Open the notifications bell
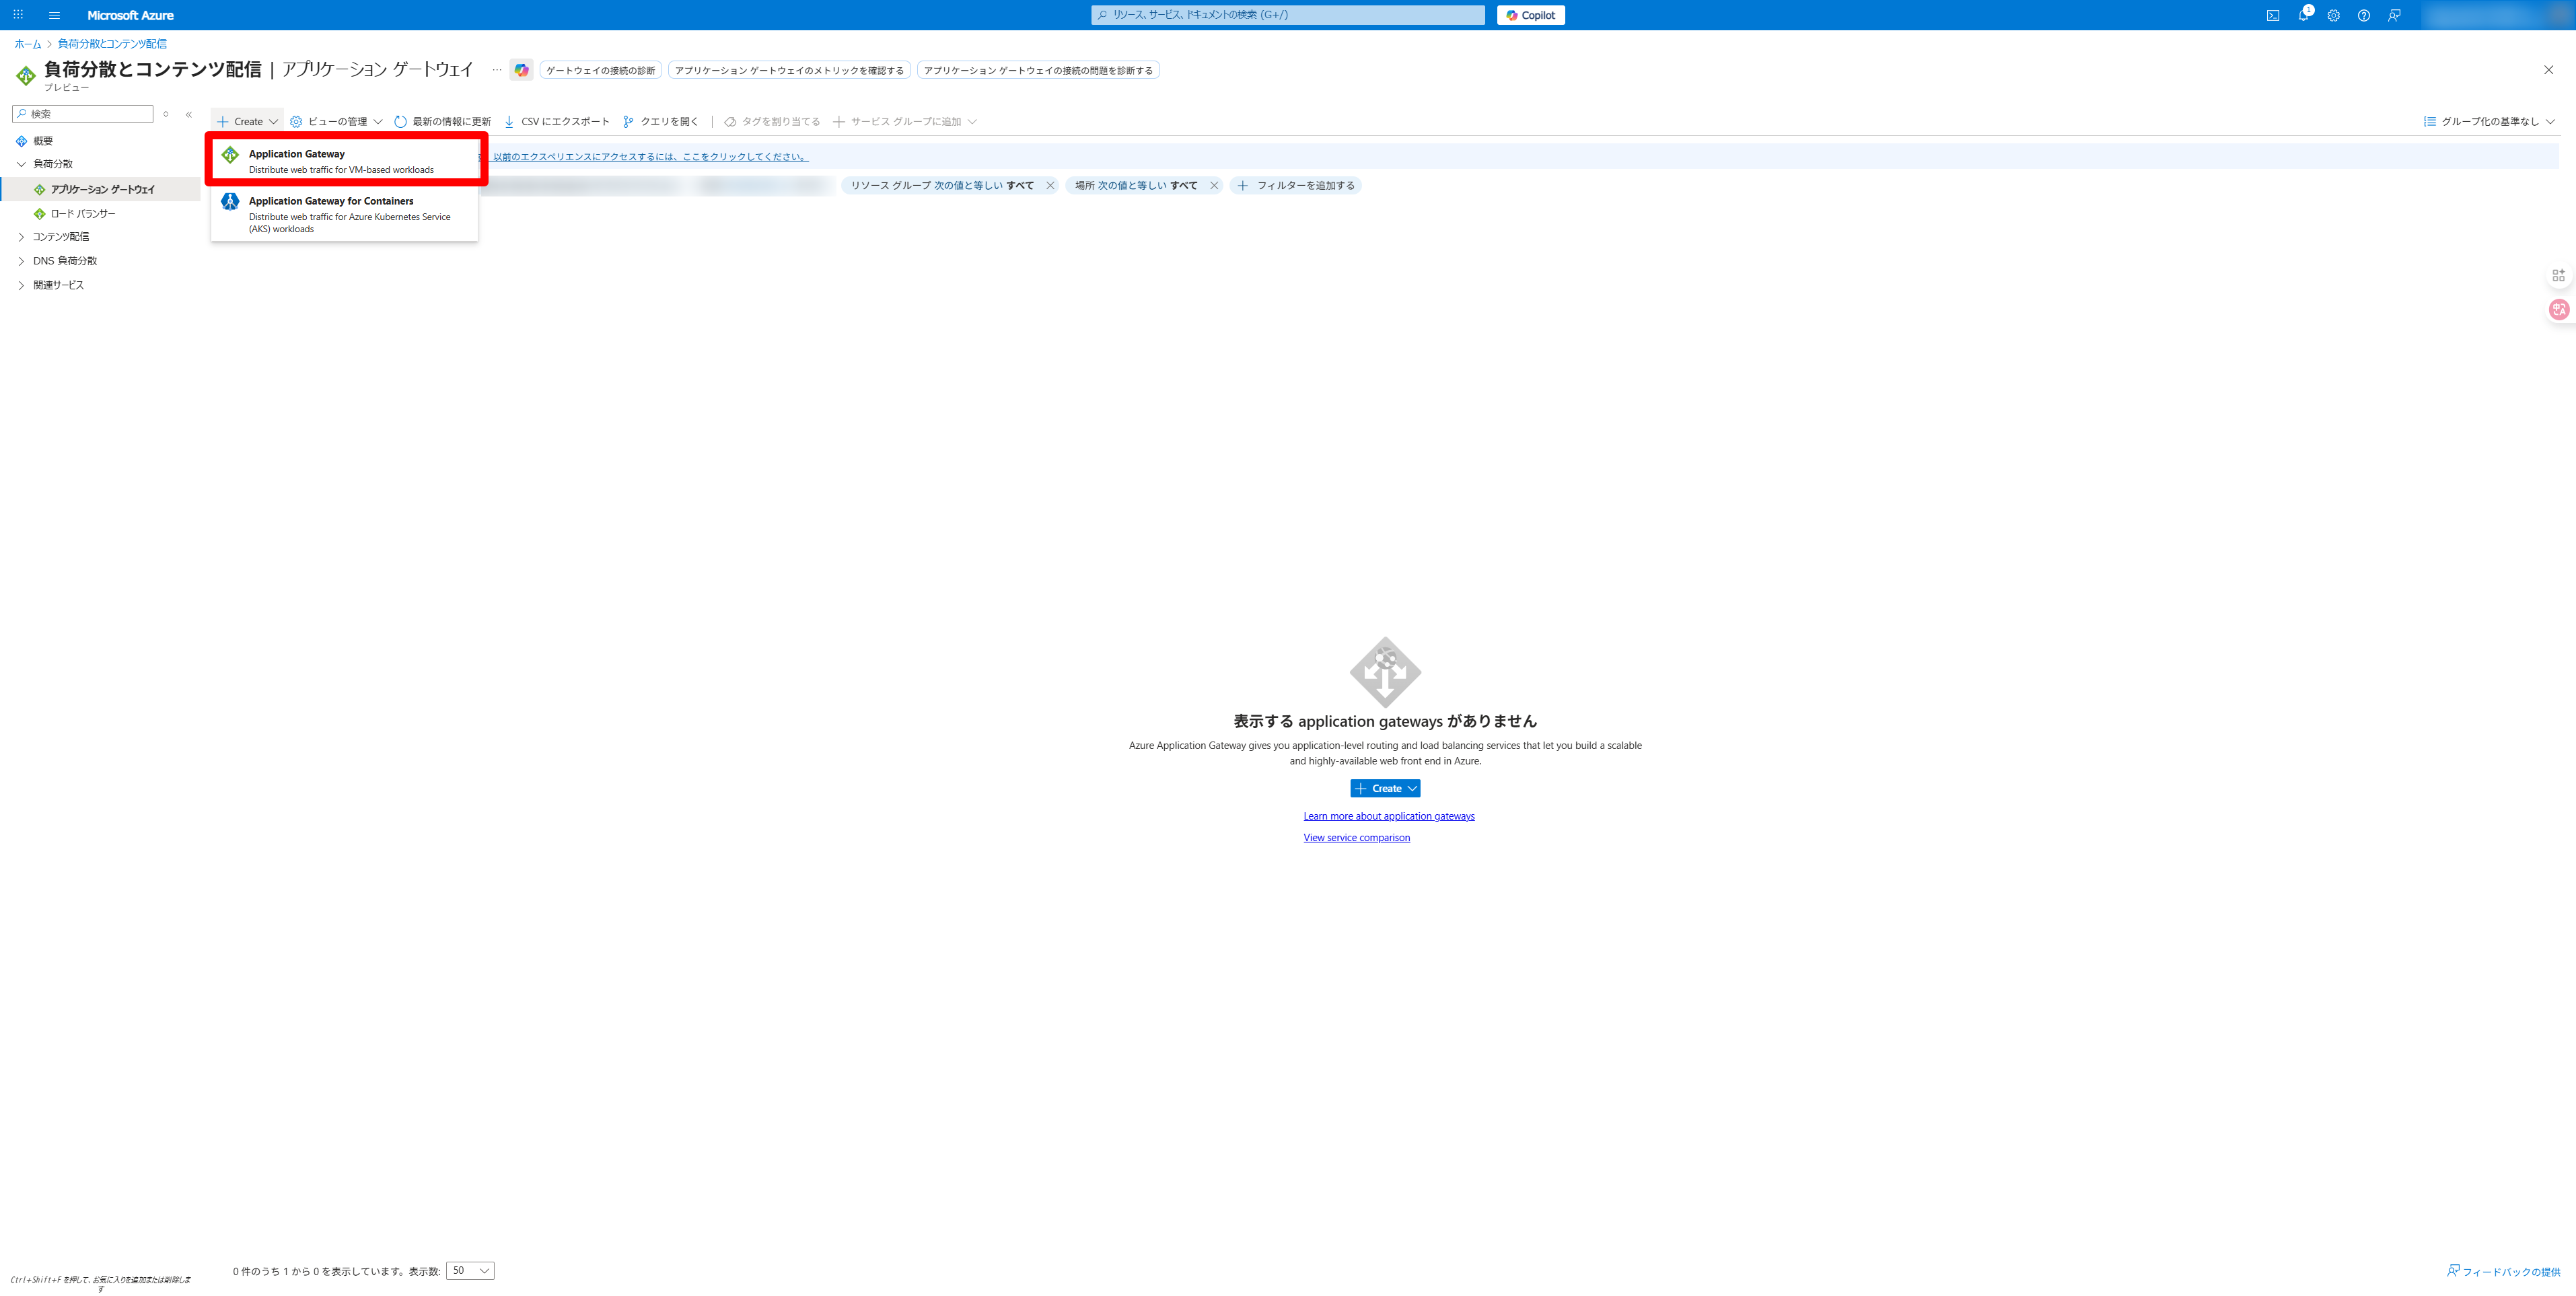 tap(2303, 15)
